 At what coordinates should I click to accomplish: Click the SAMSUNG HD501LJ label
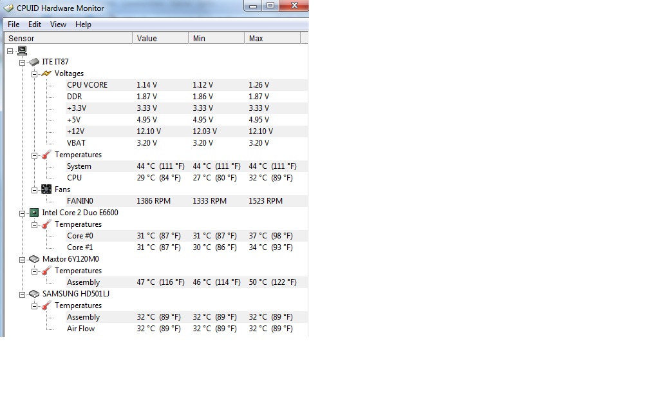coord(76,294)
